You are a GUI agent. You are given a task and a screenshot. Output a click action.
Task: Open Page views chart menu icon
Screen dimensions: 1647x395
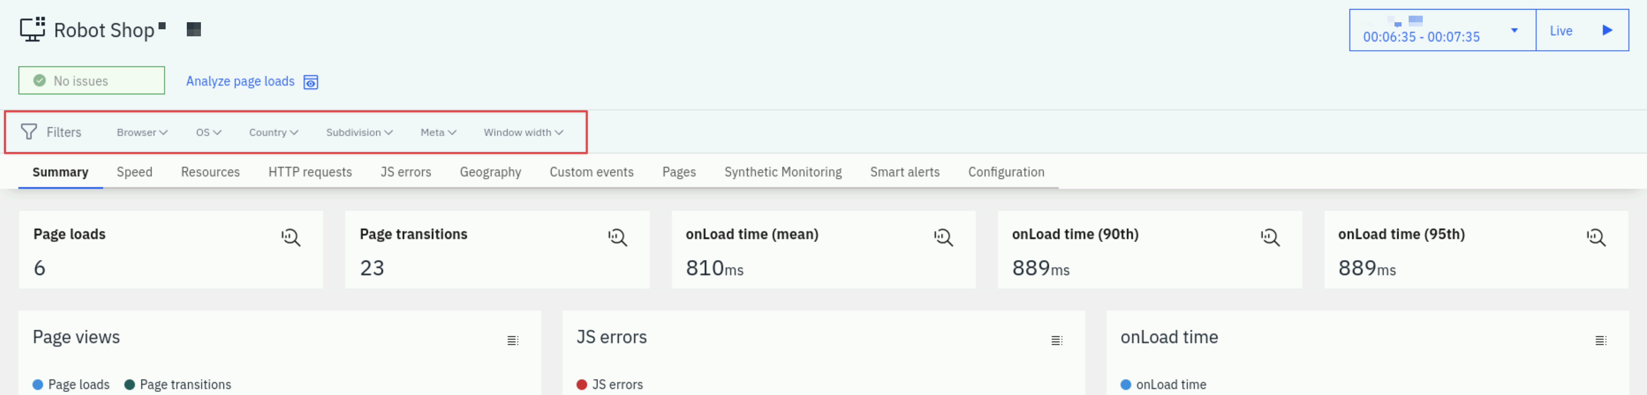coord(513,341)
